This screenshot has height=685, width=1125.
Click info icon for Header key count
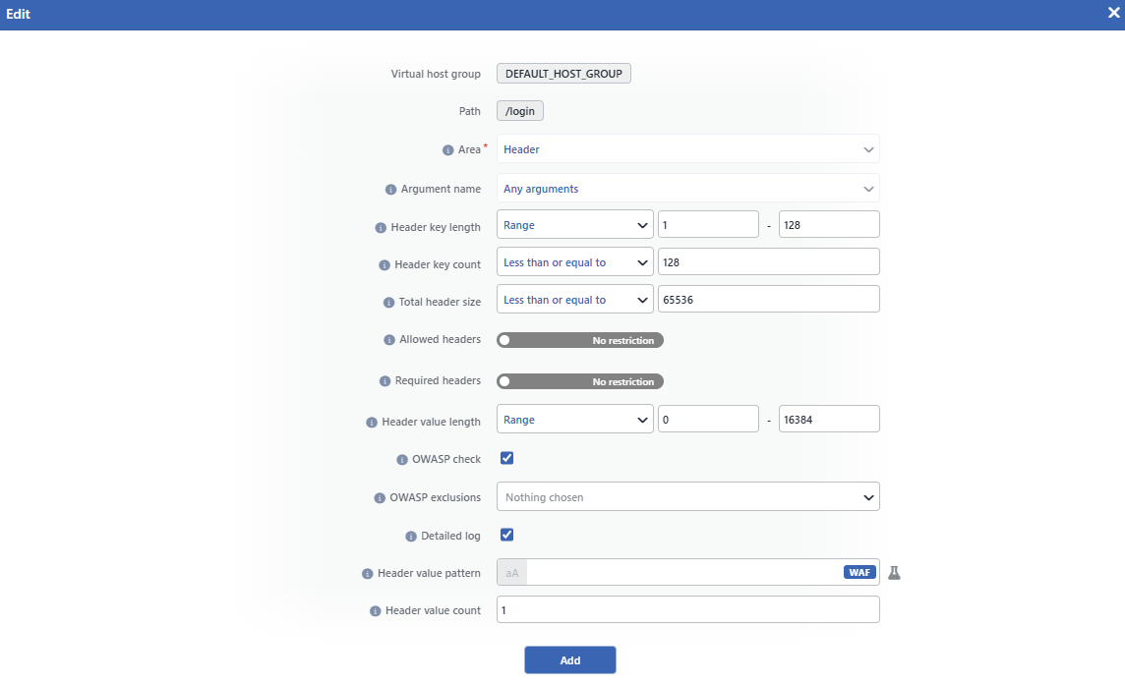pyautogui.click(x=384, y=264)
